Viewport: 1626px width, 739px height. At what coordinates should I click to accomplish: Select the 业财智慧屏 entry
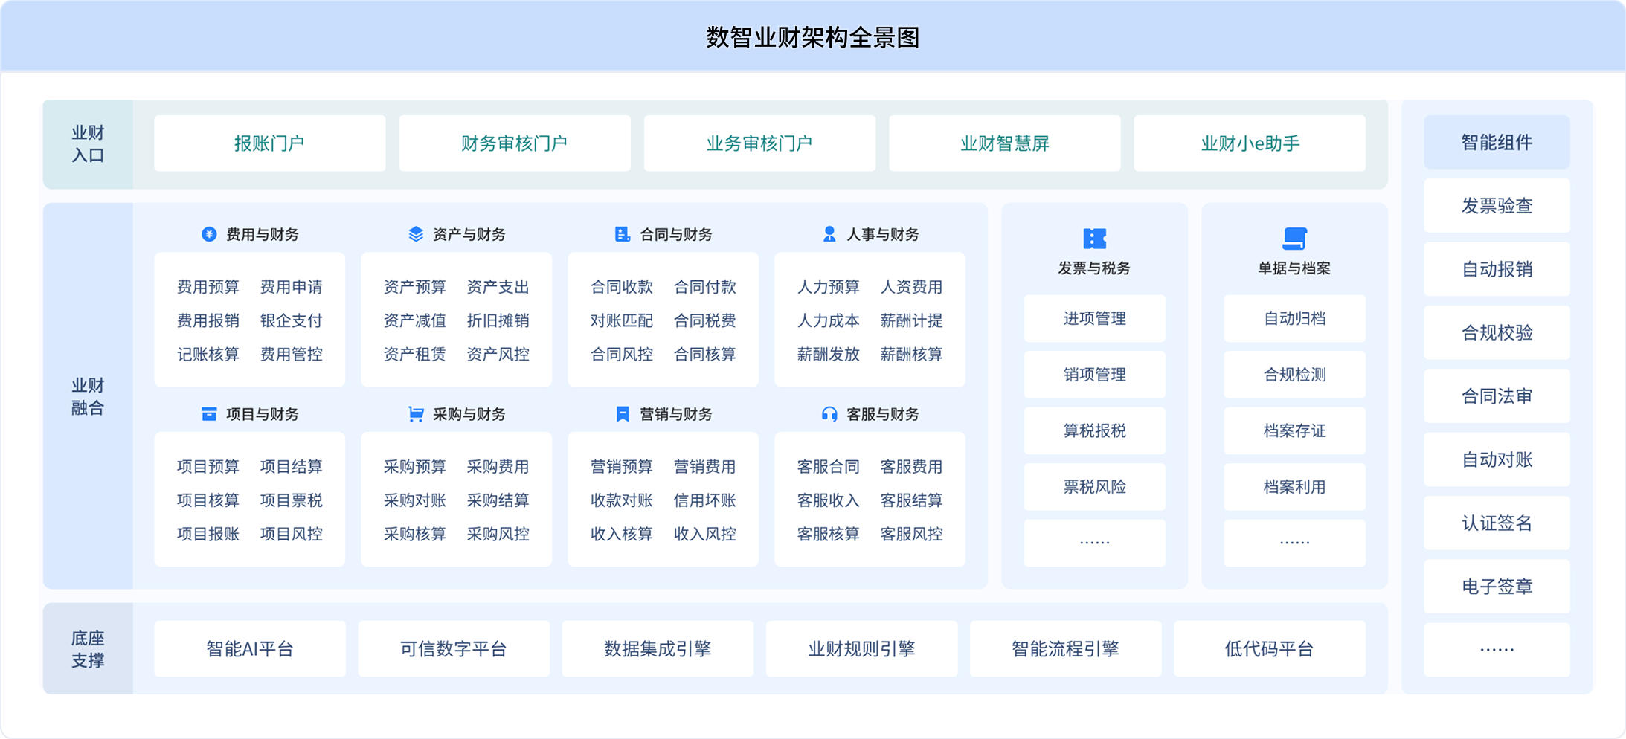(1005, 143)
